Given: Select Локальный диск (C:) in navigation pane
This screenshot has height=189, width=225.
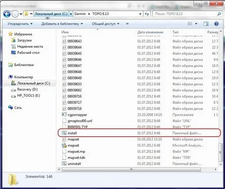Looking at the screenshot, I should (x=31, y=83).
